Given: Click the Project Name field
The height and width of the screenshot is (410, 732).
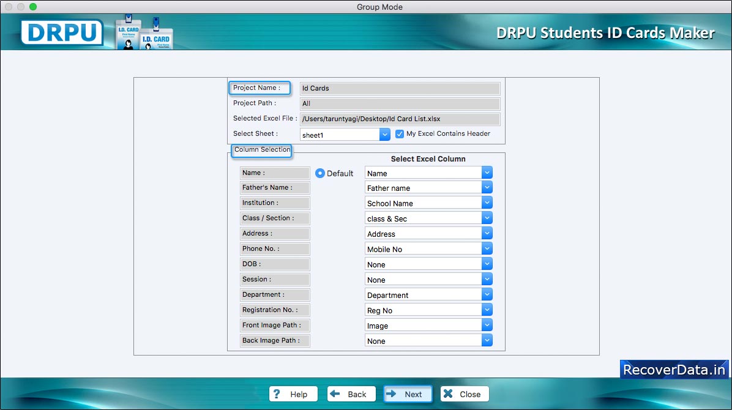Looking at the screenshot, I should click(x=400, y=88).
